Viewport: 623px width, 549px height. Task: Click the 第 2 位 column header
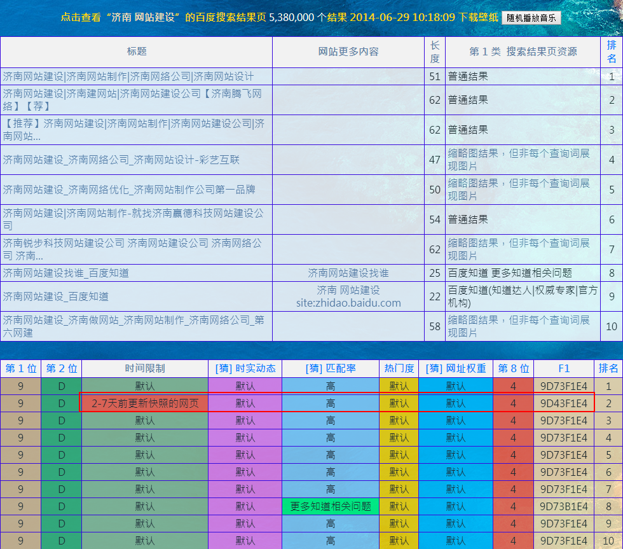point(62,368)
